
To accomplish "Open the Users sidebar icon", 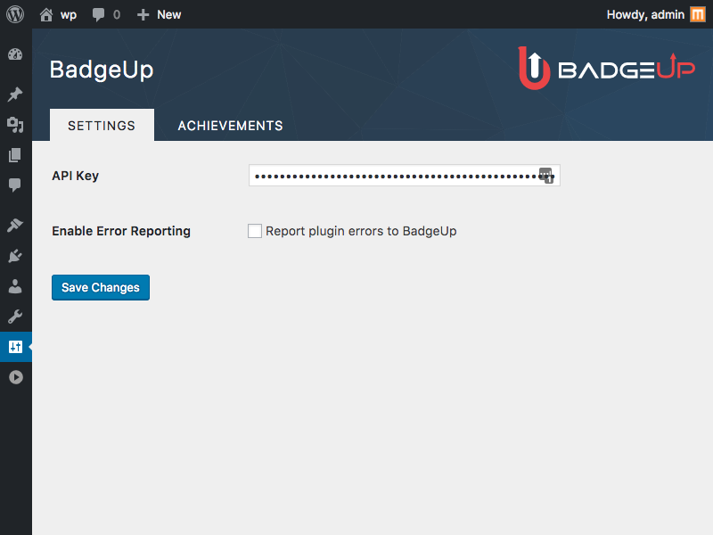I will pyautogui.click(x=15, y=286).
